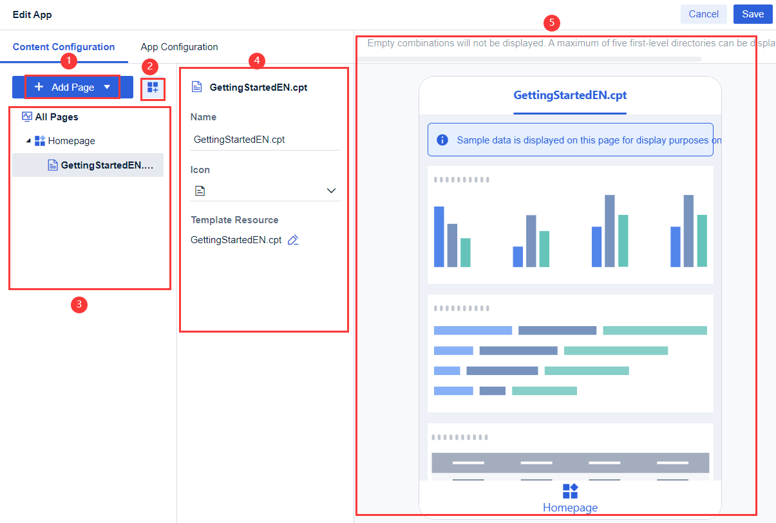This screenshot has width=776, height=523.
Task: Open the Icon dropdown
Action: pos(265,190)
